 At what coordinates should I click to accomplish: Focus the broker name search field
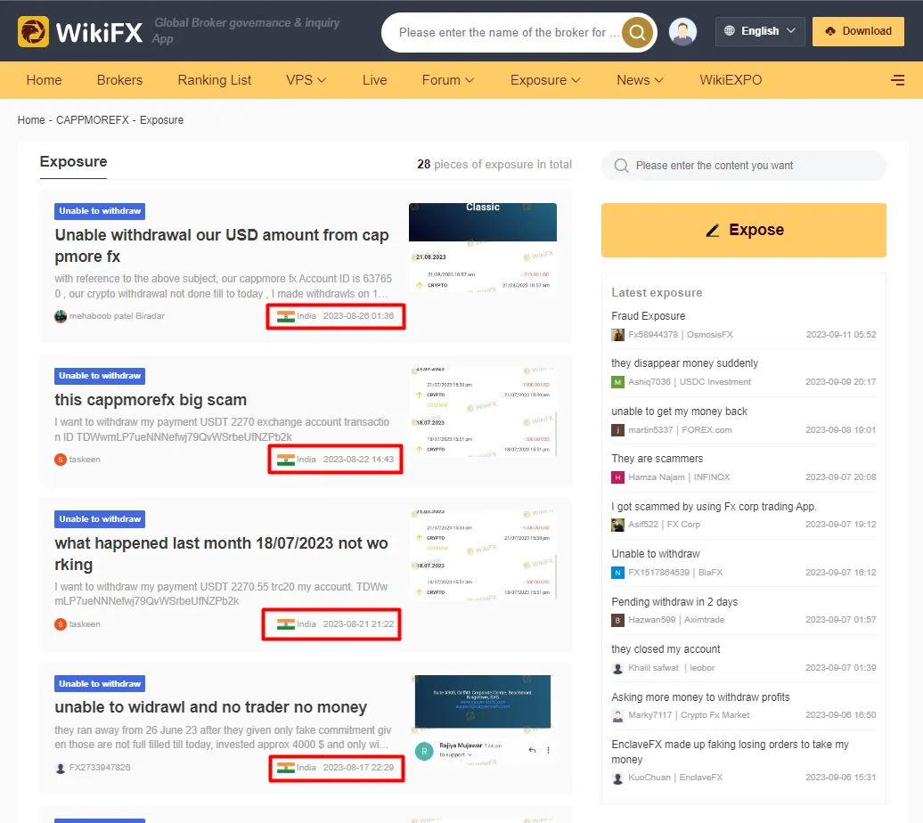coord(510,32)
